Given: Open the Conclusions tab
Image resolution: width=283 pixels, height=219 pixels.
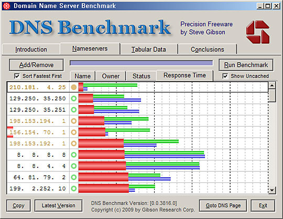Looking at the screenshot, I should coord(208,49).
